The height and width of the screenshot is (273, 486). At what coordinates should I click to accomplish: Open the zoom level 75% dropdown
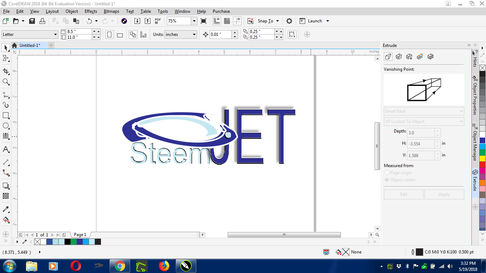[194, 21]
